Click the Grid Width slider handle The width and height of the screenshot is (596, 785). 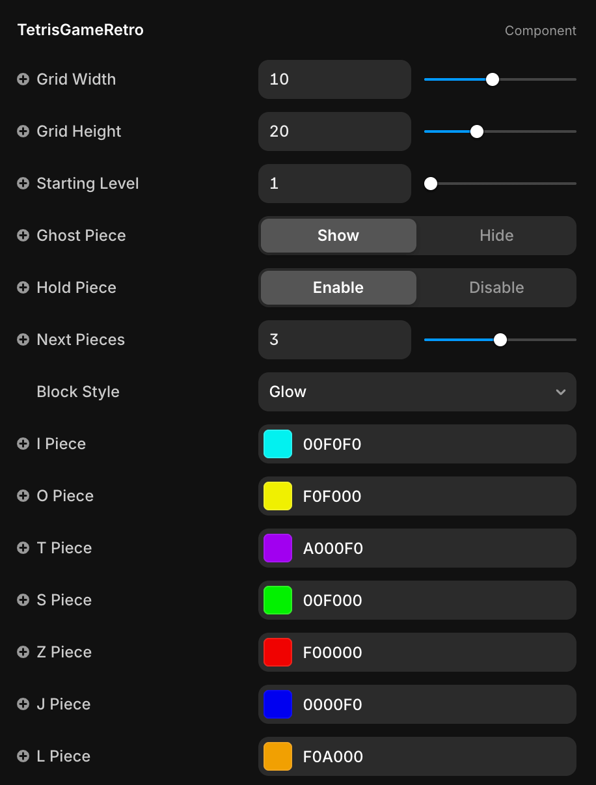click(493, 79)
